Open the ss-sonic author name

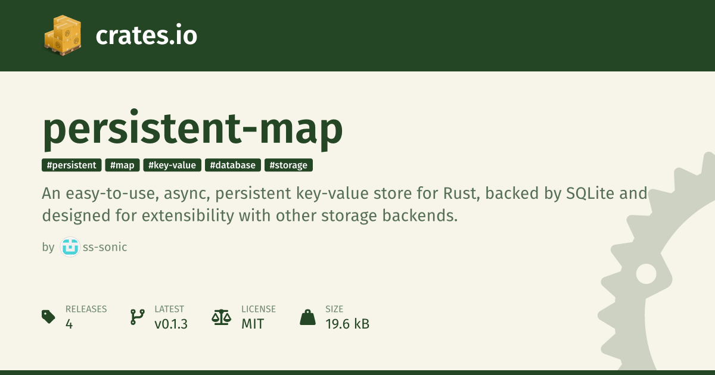click(105, 247)
